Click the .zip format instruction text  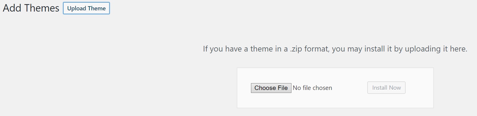[335, 49]
